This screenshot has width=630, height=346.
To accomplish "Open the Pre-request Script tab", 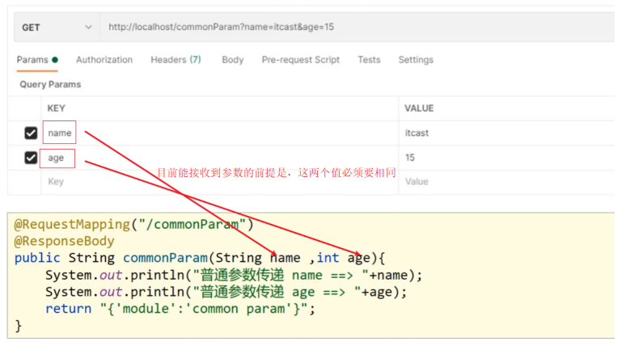I will 301,60.
